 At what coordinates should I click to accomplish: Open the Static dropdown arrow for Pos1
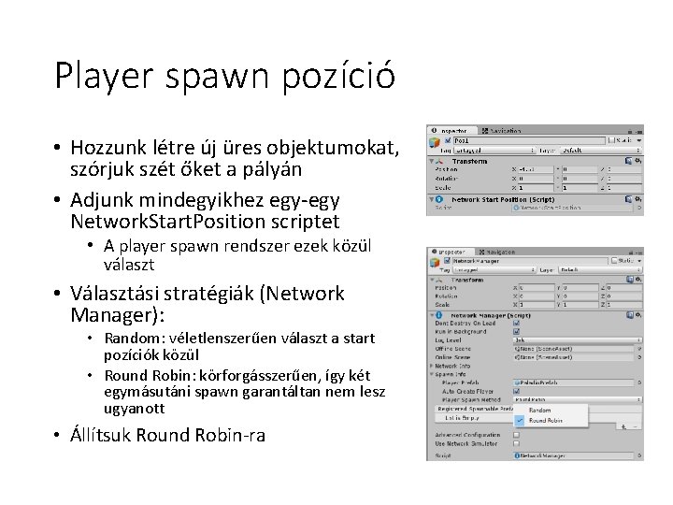(639, 140)
